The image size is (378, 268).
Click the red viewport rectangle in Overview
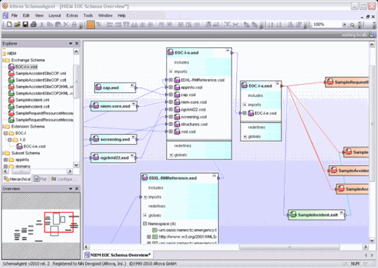pyautogui.click(x=59, y=222)
